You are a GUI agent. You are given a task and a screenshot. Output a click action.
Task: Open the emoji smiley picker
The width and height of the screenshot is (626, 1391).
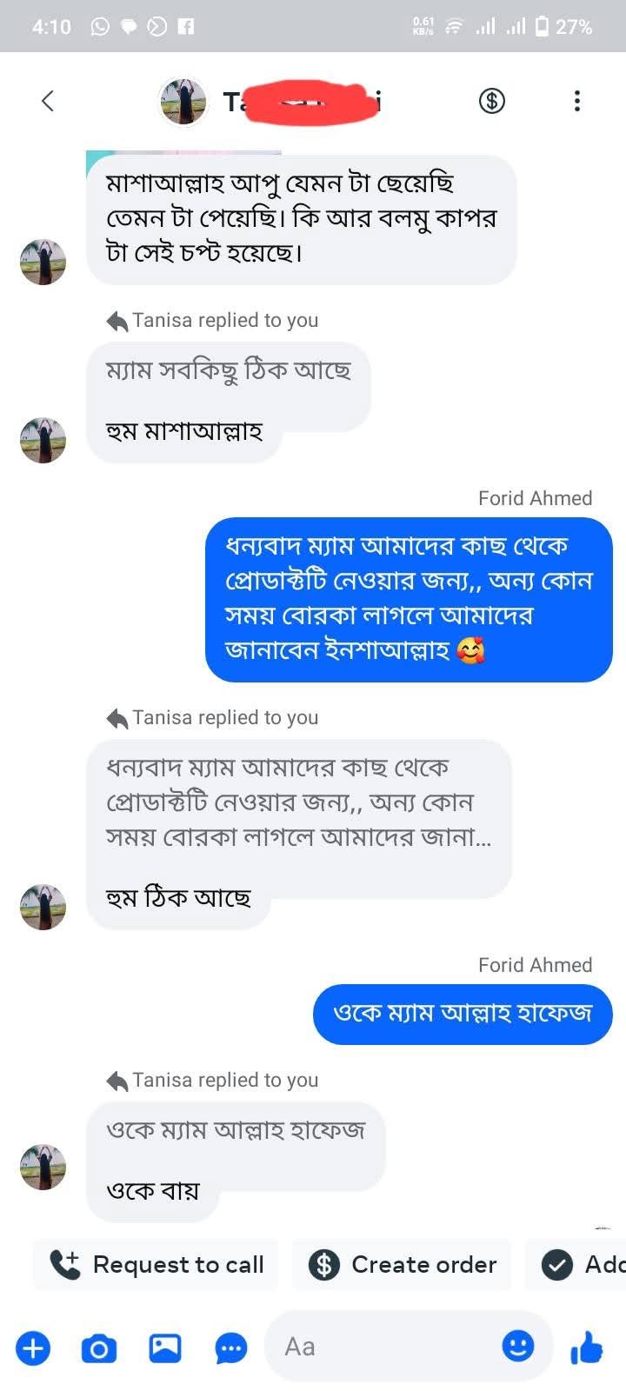[x=518, y=1347]
